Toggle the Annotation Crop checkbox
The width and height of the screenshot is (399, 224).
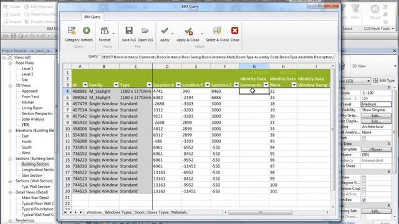pyautogui.click(x=364, y=189)
